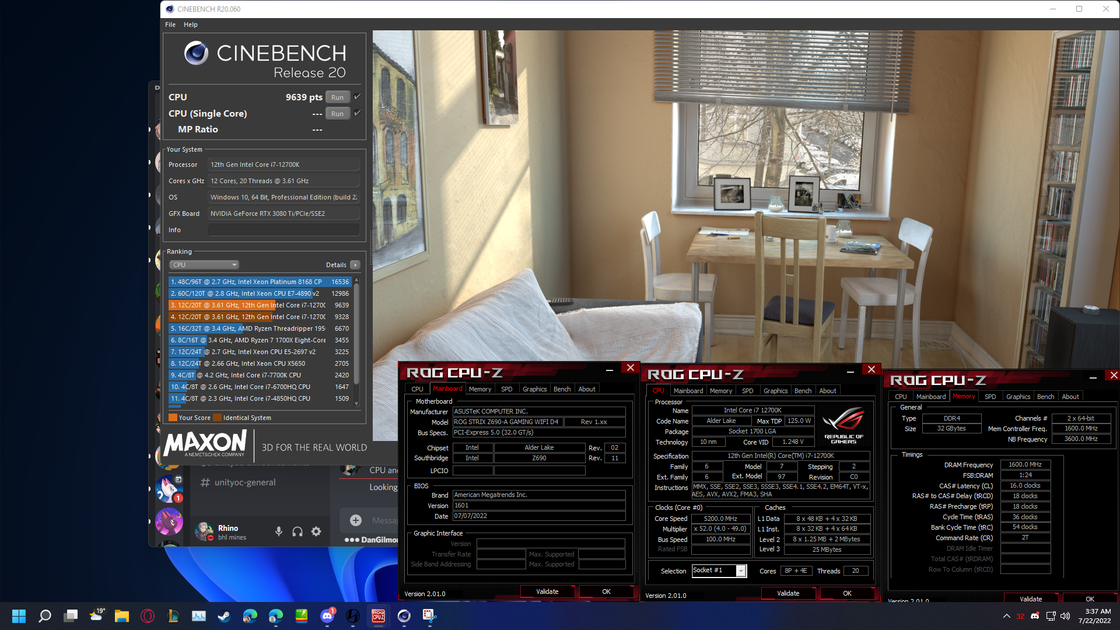Click the Info input field in Your System
Screen dimensions: 1120x630
tap(284, 230)
